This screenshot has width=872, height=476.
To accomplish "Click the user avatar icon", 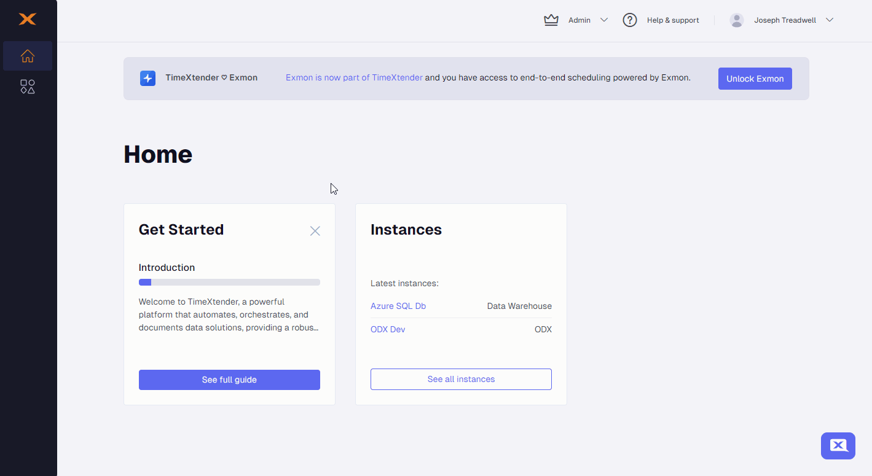I will tap(737, 20).
